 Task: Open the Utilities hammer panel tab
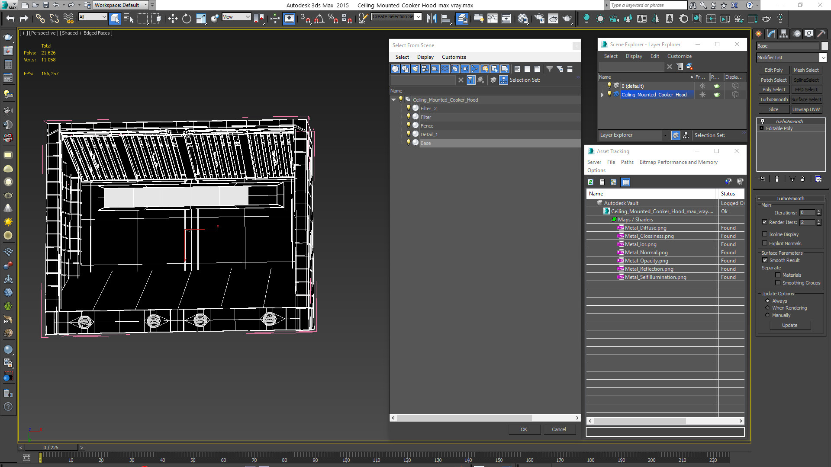point(821,34)
